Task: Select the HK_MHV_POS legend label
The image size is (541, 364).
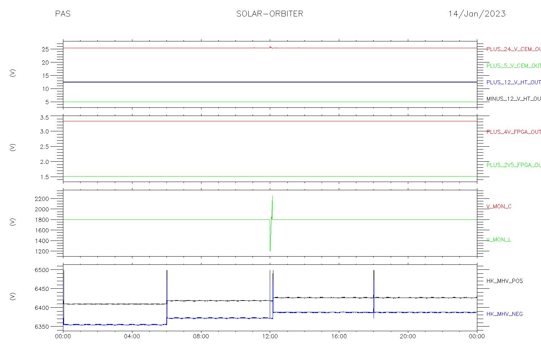Action: pos(505,281)
